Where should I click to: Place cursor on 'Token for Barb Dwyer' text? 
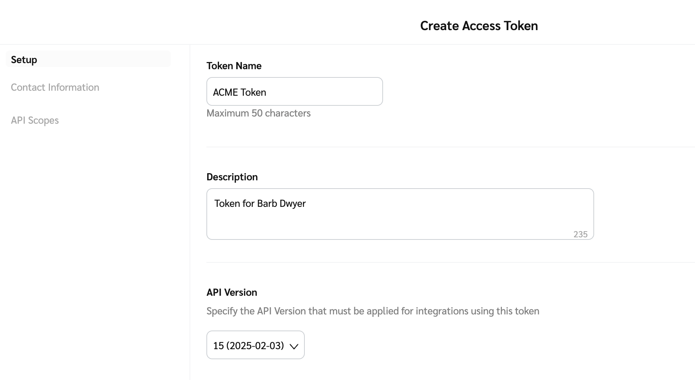[x=260, y=203]
